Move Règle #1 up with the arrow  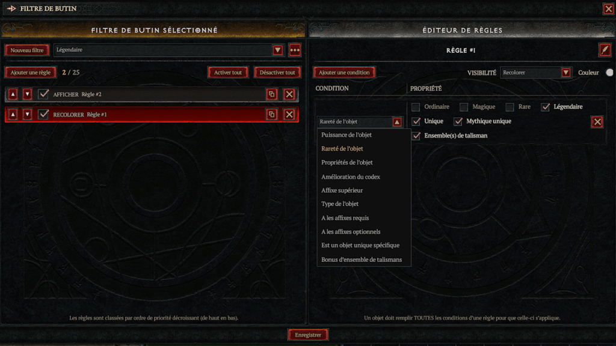pos(13,115)
